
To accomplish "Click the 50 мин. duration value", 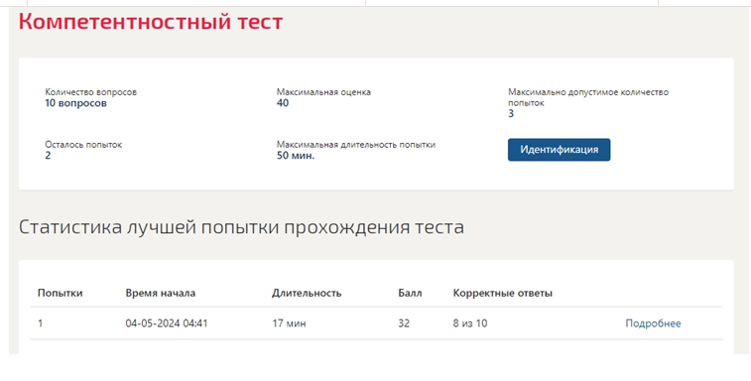I will point(296,155).
